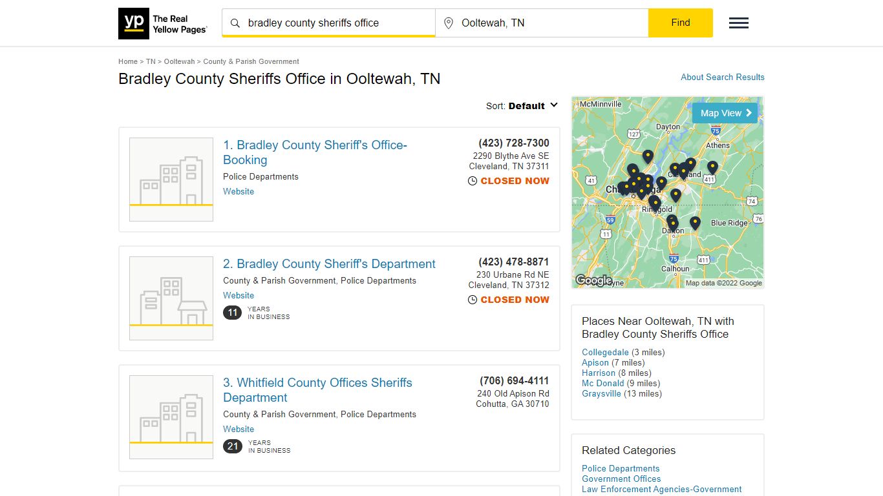Go to Home breadcrumb
Viewport: 883px width, 496px height.
pyautogui.click(x=128, y=62)
